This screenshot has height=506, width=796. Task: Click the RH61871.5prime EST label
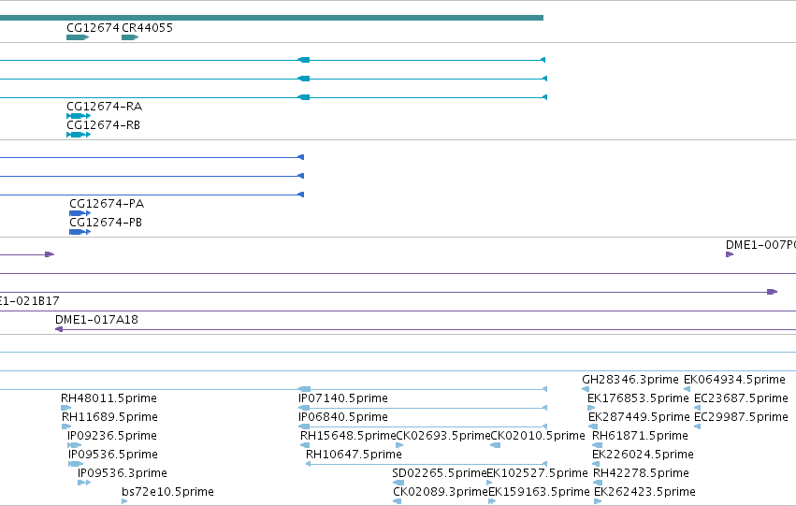tap(640, 436)
